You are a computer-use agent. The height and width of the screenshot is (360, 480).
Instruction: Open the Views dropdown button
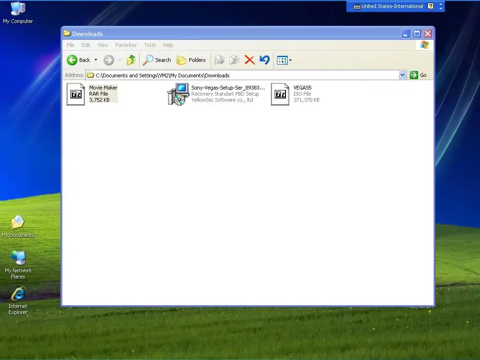(284, 60)
